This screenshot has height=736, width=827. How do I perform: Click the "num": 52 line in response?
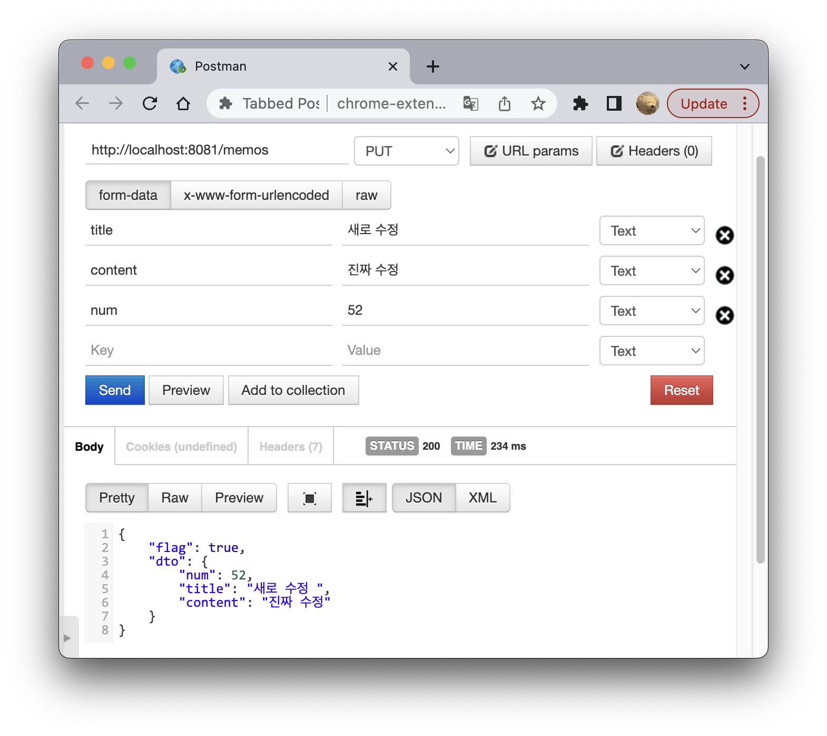216,575
